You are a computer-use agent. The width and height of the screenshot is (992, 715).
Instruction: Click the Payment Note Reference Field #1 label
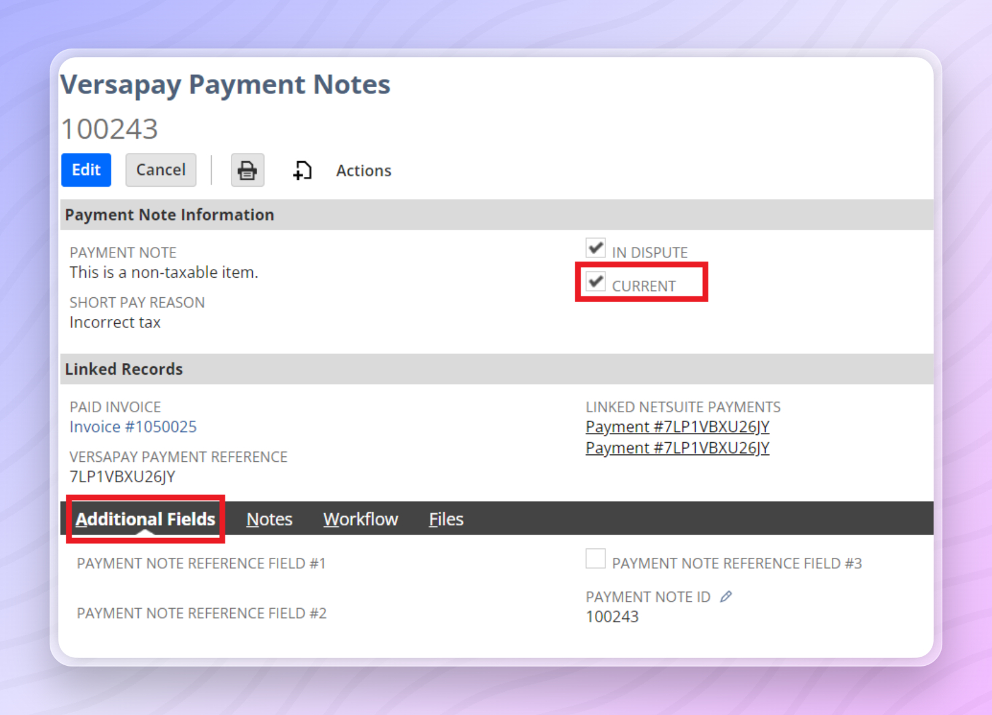(x=201, y=563)
